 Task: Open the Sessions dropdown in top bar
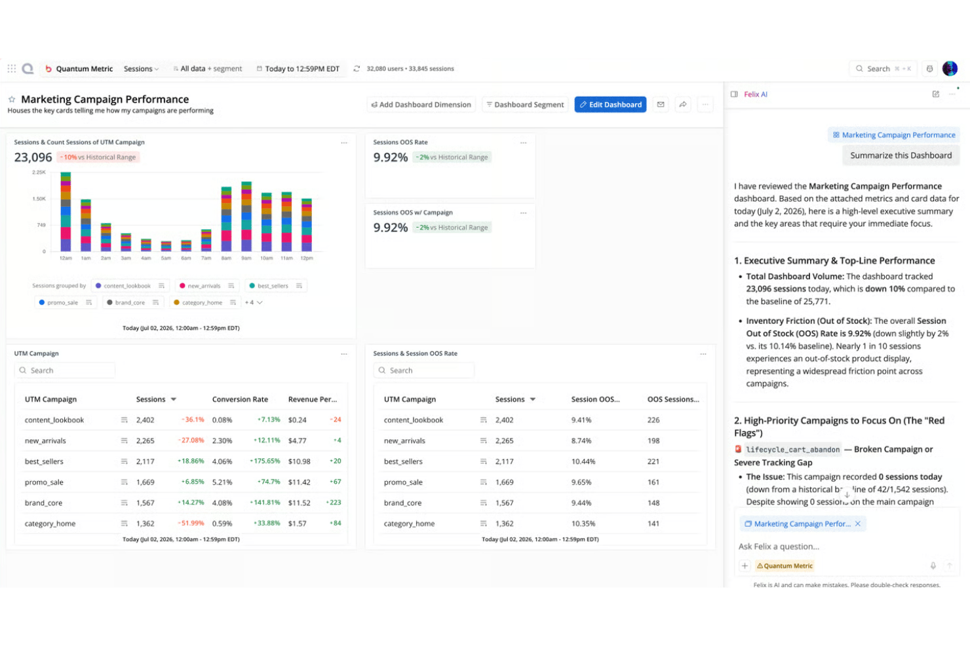[x=142, y=69]
